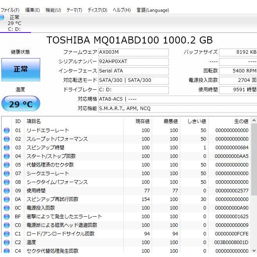257x257 pixels.
Task: Click status icon for row BF 衝撃エラーレート
Action: (x=7, y=217)
